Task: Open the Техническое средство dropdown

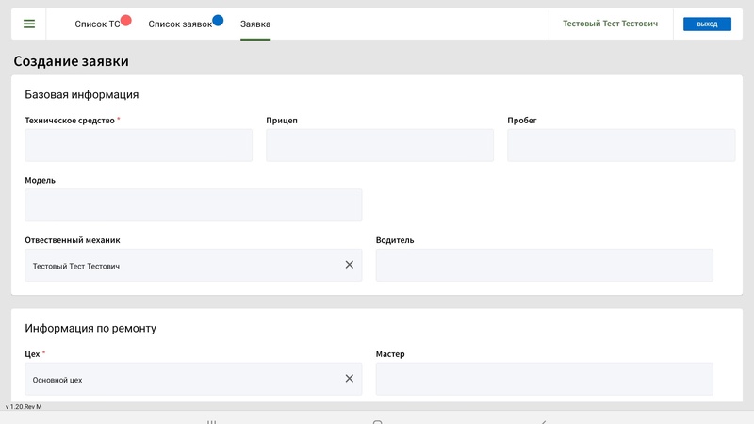Action: pyautogui.click(x=139, y=146)
